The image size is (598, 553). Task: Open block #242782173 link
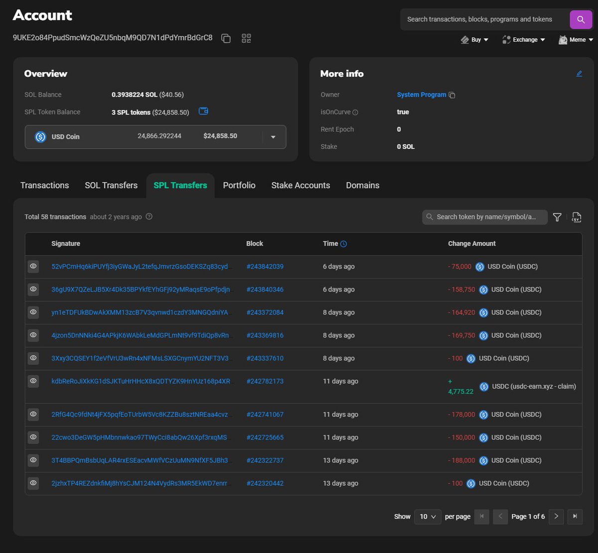(265, 381)
